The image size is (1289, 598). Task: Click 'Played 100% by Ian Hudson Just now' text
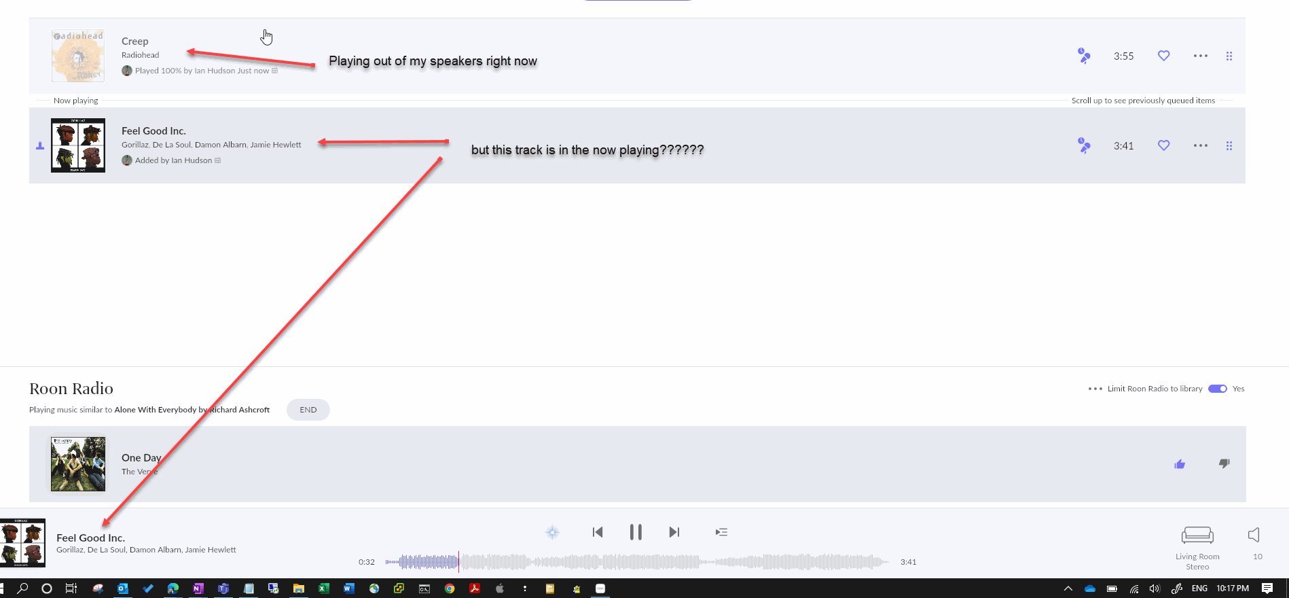[202, 71]
